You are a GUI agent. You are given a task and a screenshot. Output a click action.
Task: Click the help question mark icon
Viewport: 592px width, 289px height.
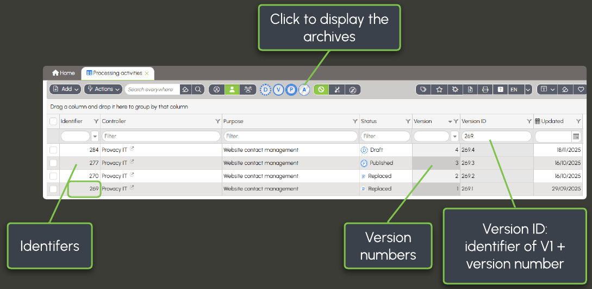(x=500, y=90)
